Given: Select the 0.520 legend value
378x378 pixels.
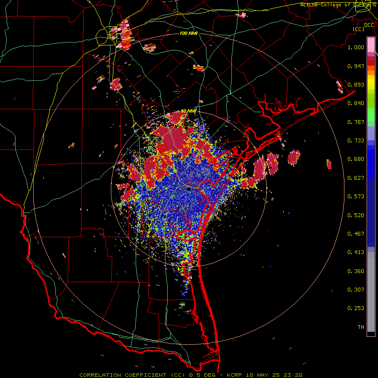Looking at the screenshot, I should tap(356, 215).
